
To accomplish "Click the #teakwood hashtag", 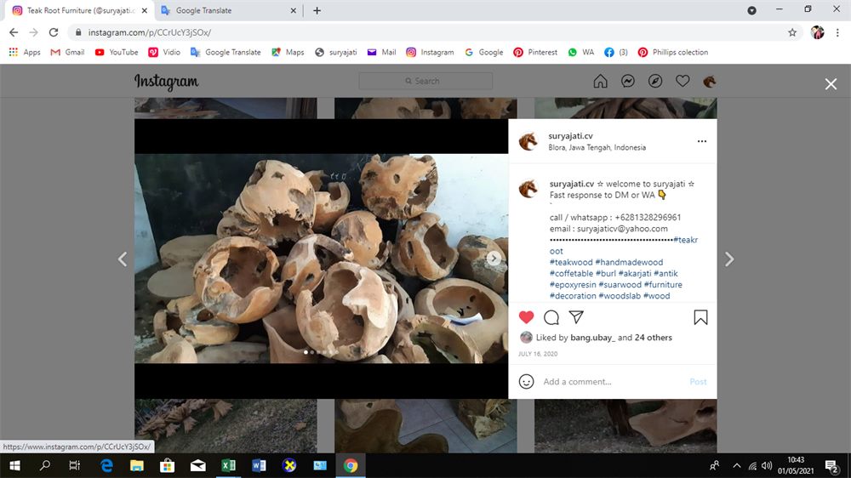I will click(x=571, y=262).
